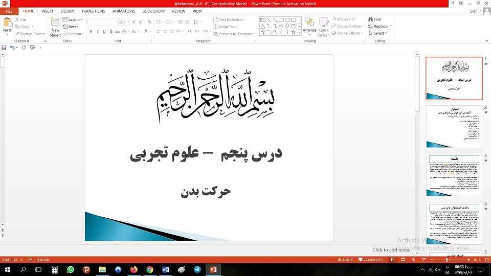Open the TRANSITIONS ribbon tab
Image resolution: width=491 pixels, height=276 pixels.
pos(93,11)
